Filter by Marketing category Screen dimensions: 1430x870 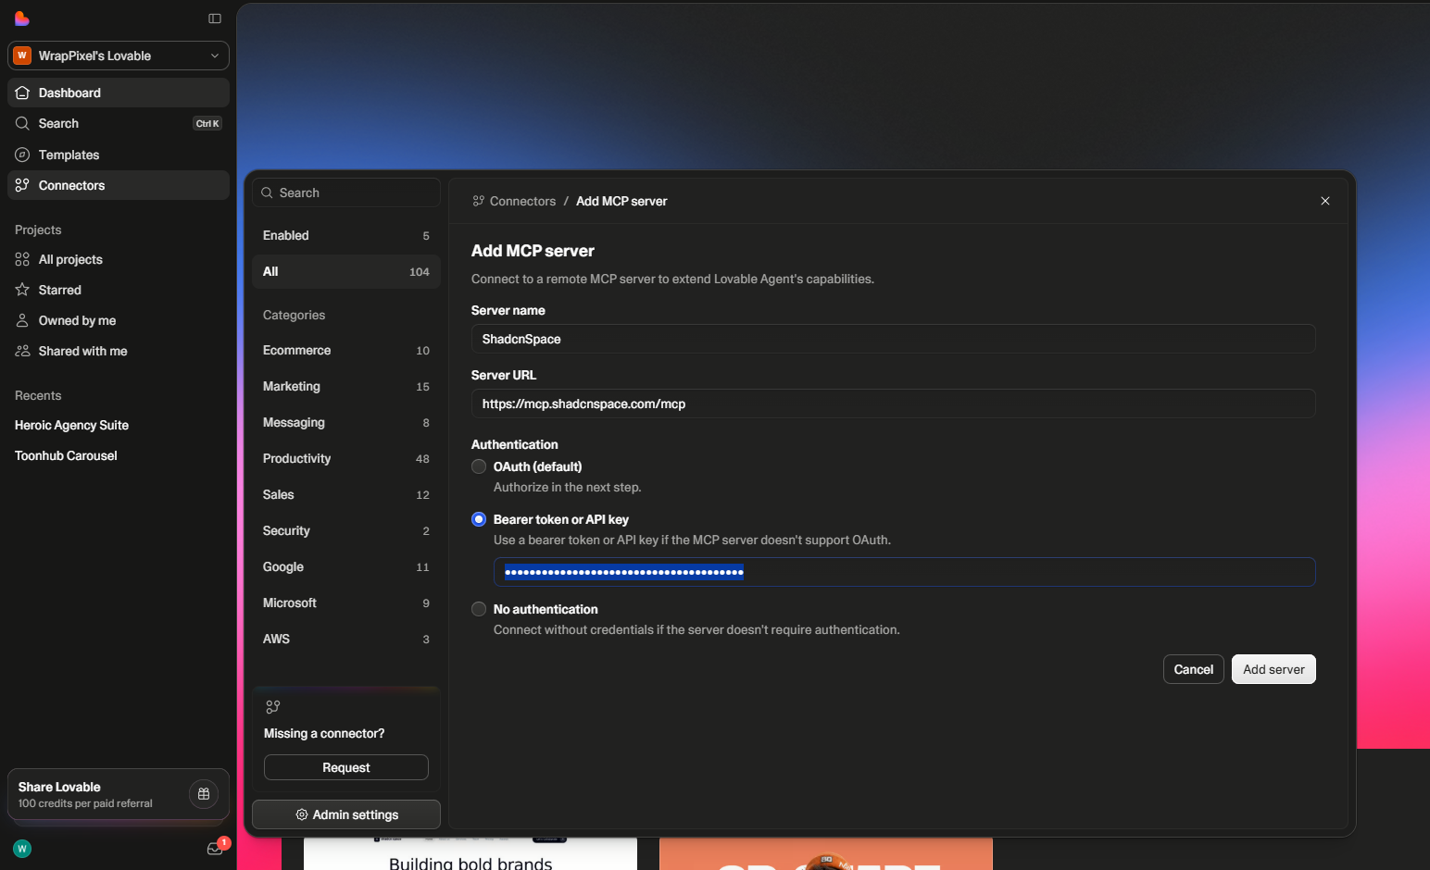[x=346, y=386]
